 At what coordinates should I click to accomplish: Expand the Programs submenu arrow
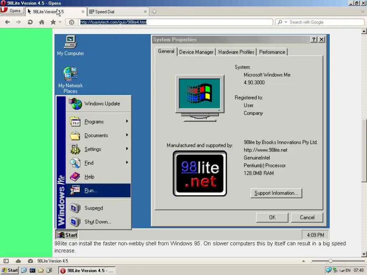[127, 121]
